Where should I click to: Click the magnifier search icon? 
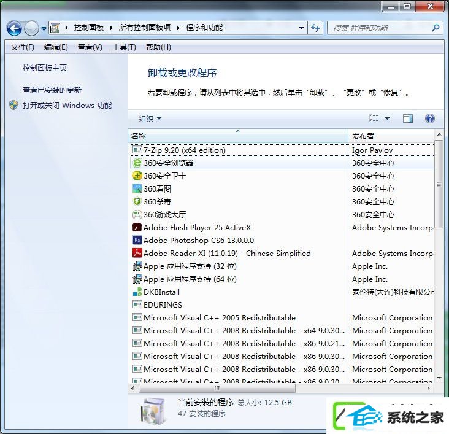coord(436,28)
